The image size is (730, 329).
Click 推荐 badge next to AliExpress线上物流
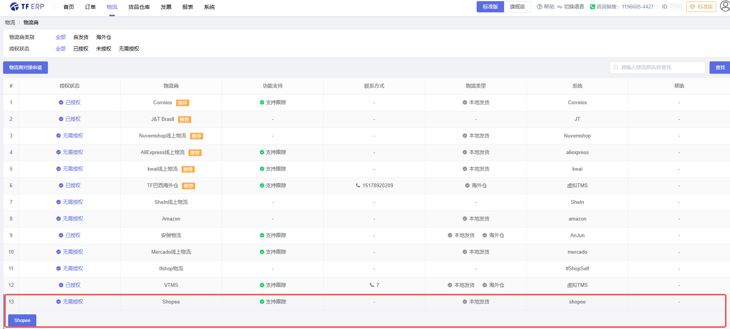(x=195, y=153)
